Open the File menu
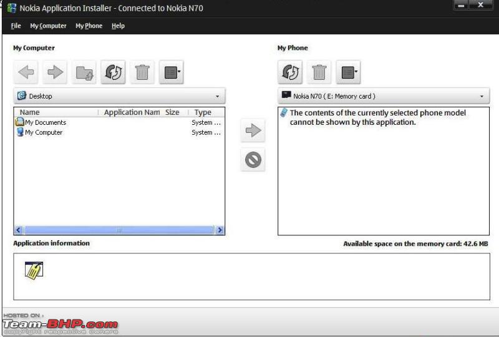The image size is (499, 337). point(16,26)
